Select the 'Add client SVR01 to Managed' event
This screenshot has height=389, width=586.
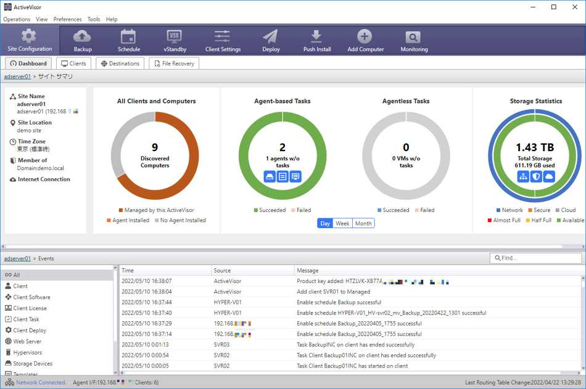tap(350, 292)
